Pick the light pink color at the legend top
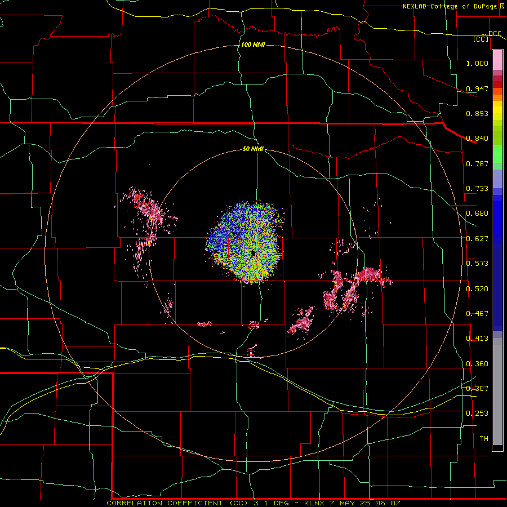Image resolution: width=507 pixels, height=507 pixels. [497, 60]
